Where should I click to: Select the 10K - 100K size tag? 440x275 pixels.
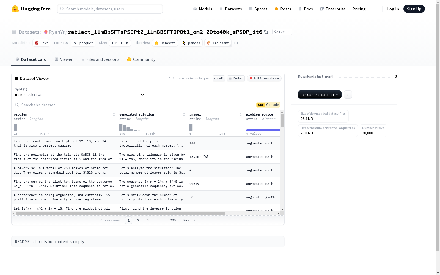pyautogui.click(x=120, y=43)
